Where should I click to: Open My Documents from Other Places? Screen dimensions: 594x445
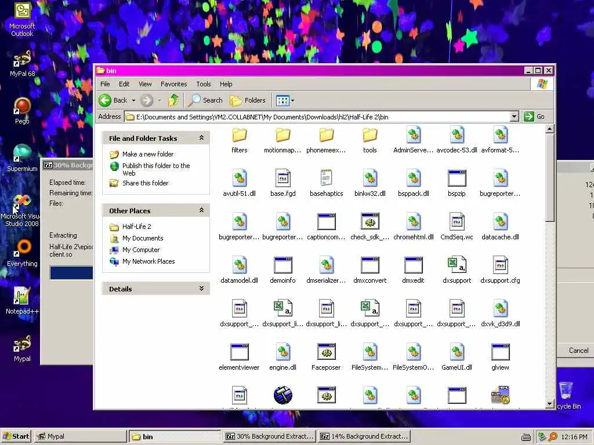click(143, 238)
